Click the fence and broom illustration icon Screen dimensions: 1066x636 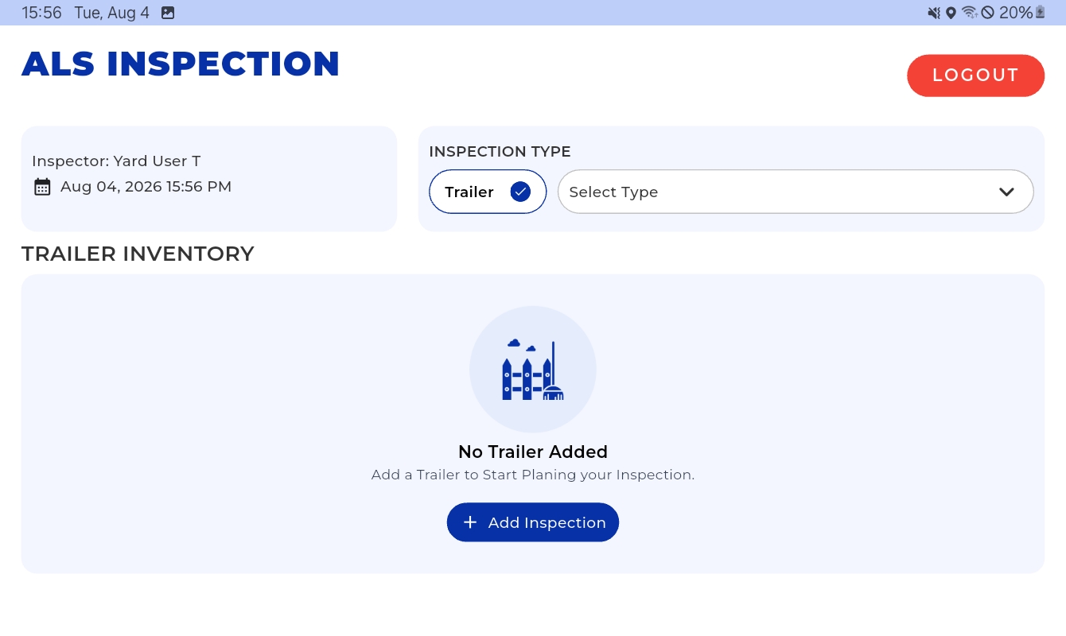pos(533,370)
